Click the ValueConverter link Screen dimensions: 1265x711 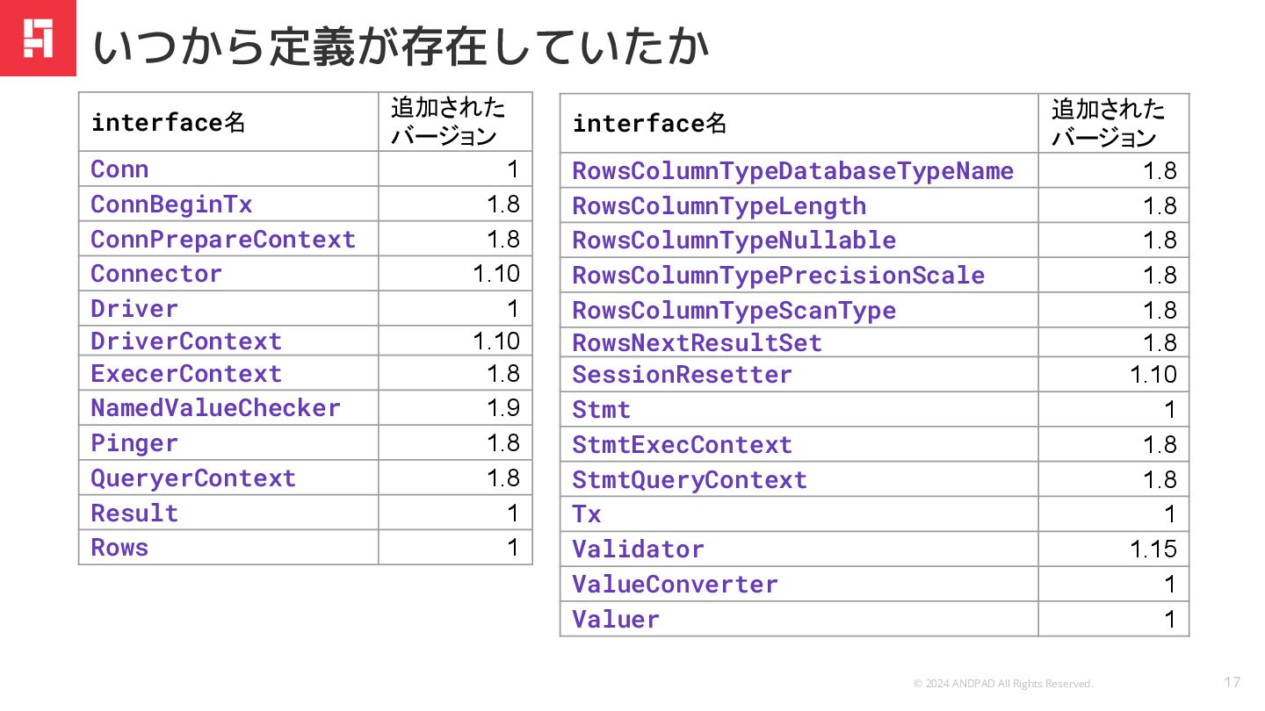[675, 585]
